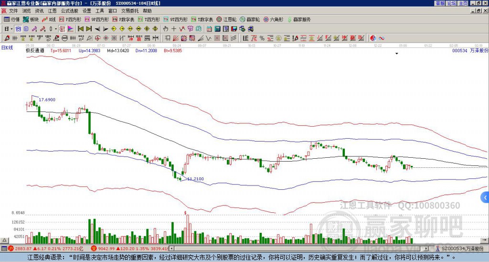Open the 窗口 menu
489x262 pixels.
click(x=113, y=11)
